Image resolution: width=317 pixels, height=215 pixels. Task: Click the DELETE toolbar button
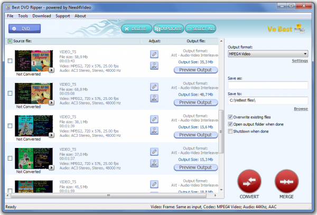[136, 29]
